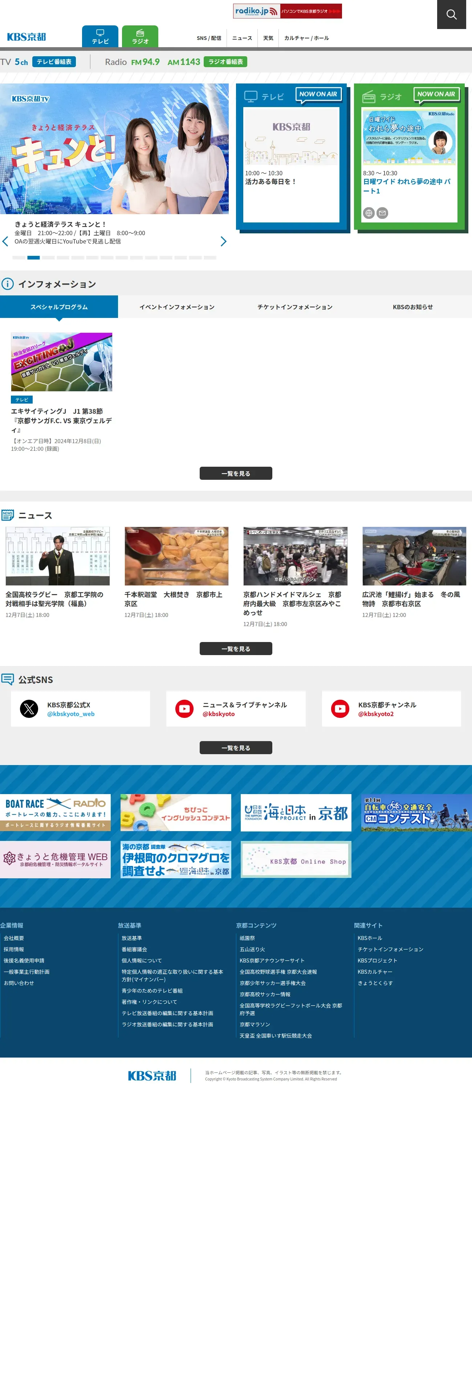Open ちびっこイングリッシュコンテスト banner
This screenshot has width=472, height=1398.
coord(176,813)
